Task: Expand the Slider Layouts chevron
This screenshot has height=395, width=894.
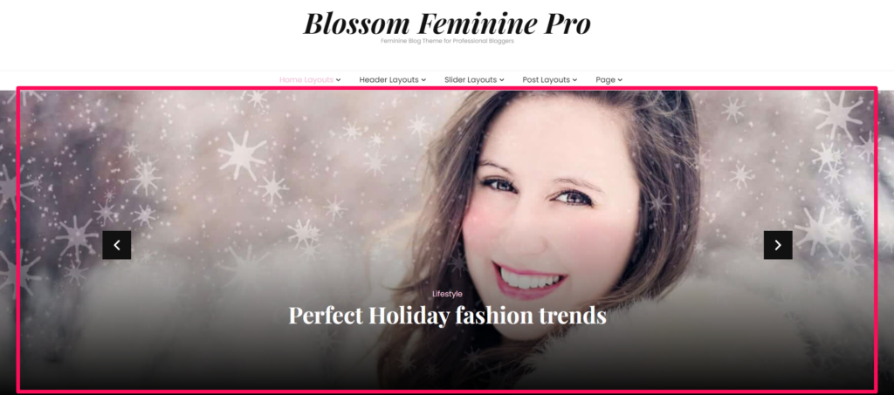Action: [x=502, y=80]
